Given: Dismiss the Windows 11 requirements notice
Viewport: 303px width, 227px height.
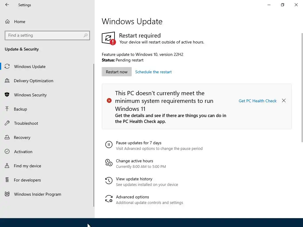Looking at the screenshot, I should pyautogui.click(x=284, y=100).
